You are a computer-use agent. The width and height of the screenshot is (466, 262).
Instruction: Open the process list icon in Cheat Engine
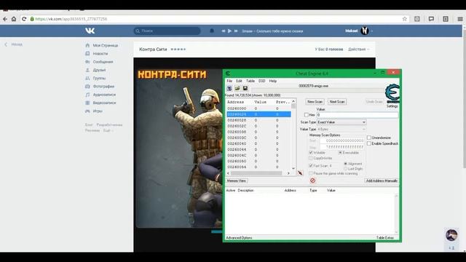229,88
